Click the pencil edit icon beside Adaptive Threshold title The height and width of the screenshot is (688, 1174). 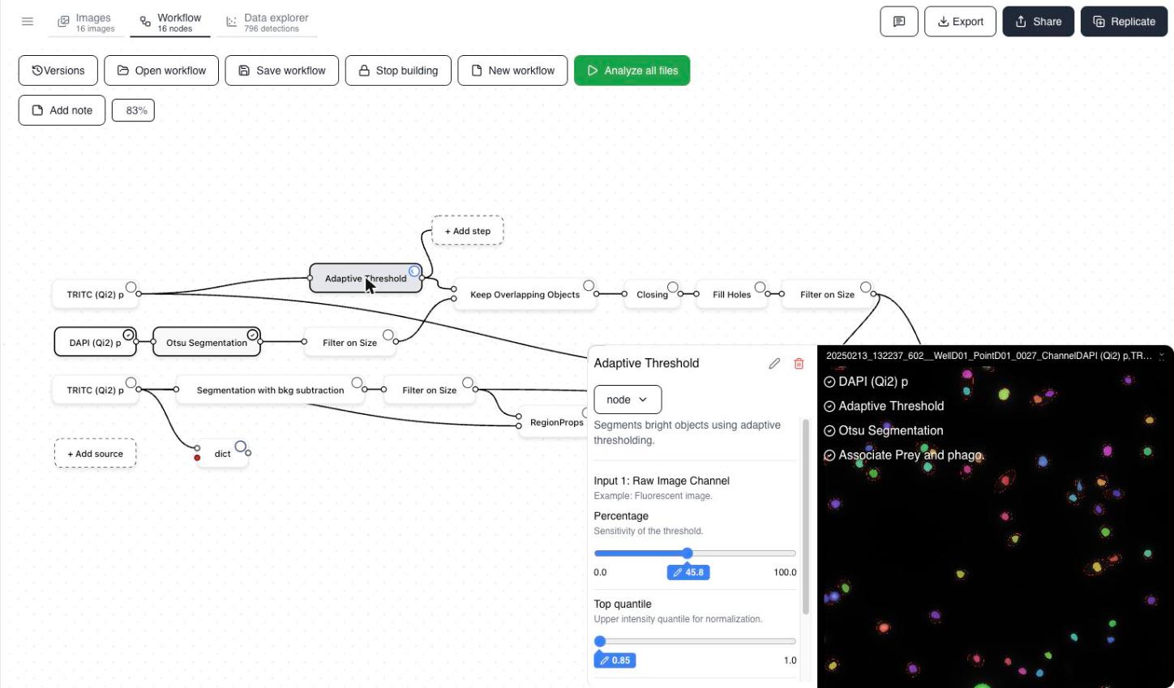(774, 364)
